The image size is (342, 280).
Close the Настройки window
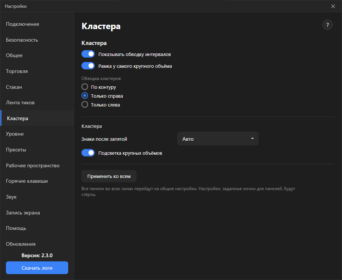(333, 6)
